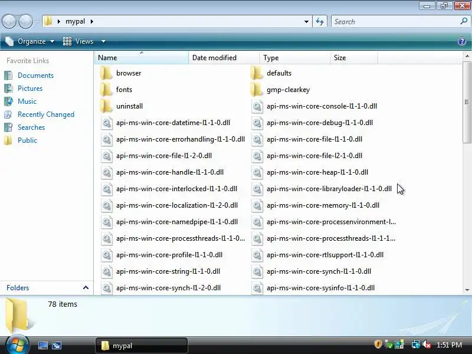Select api-ms-win-core-sysinfo-l1-1-0.dll
This screenshot has height=354, width=472.
(320, 289)
